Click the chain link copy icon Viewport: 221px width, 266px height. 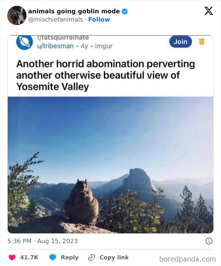pos(92,257)
